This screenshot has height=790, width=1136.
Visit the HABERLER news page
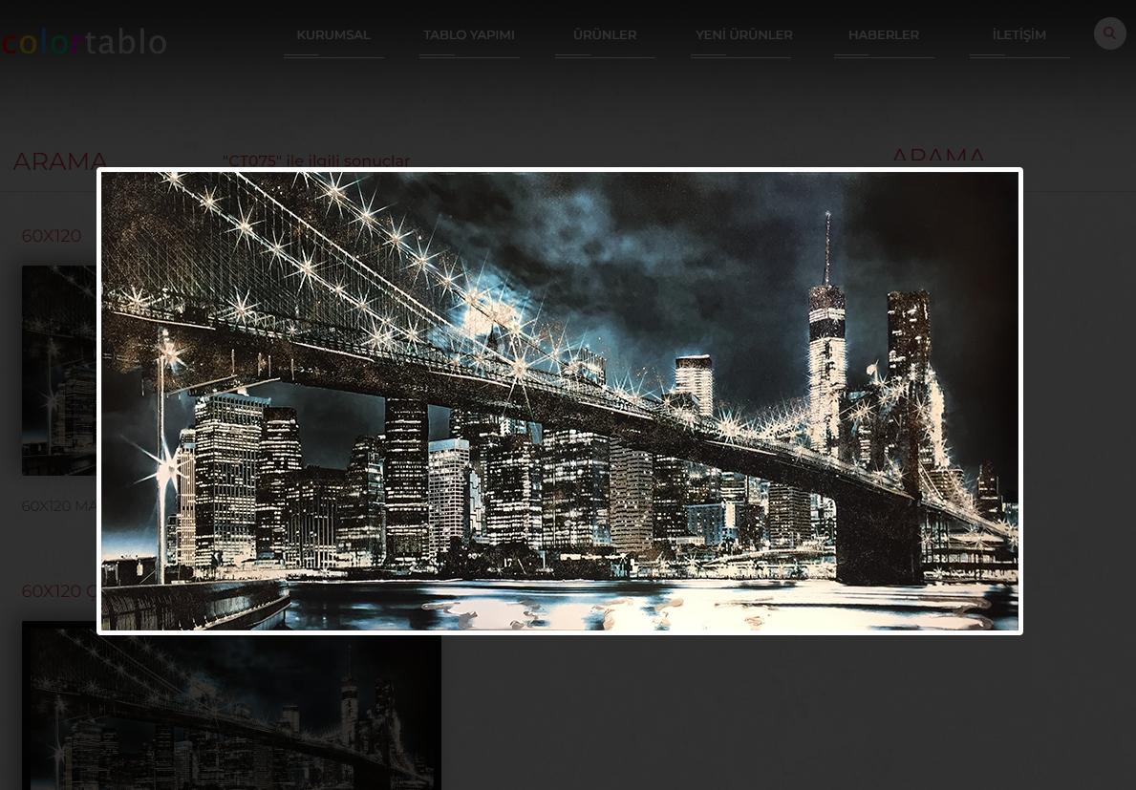click(x=883, y=34)
